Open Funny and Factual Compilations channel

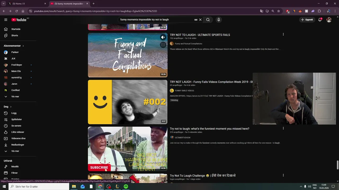click(x=188, y=44)
